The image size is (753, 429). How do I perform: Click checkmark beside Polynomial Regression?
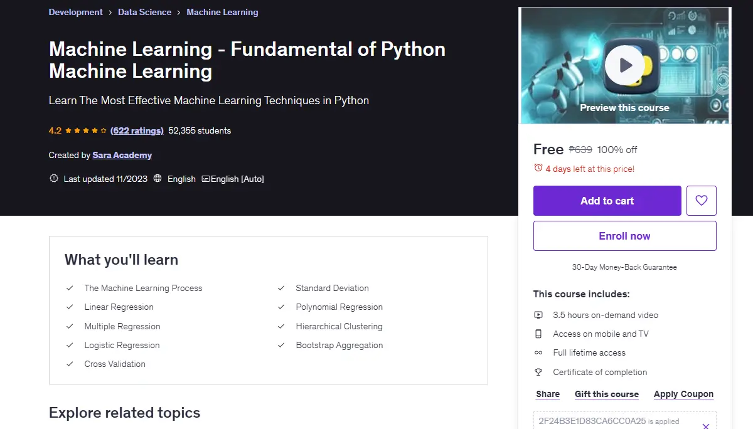(282, 307)
